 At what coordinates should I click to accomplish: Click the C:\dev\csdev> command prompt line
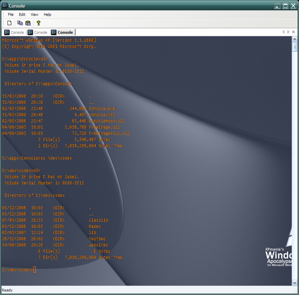pos(19,270)
